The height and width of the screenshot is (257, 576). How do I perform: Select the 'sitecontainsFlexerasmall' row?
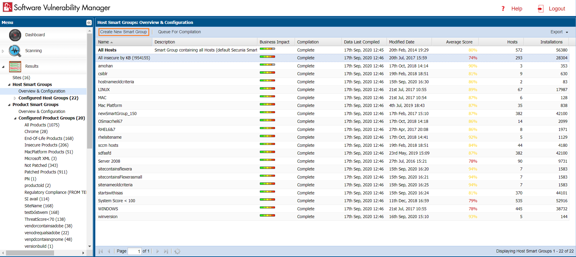(332, 177)
